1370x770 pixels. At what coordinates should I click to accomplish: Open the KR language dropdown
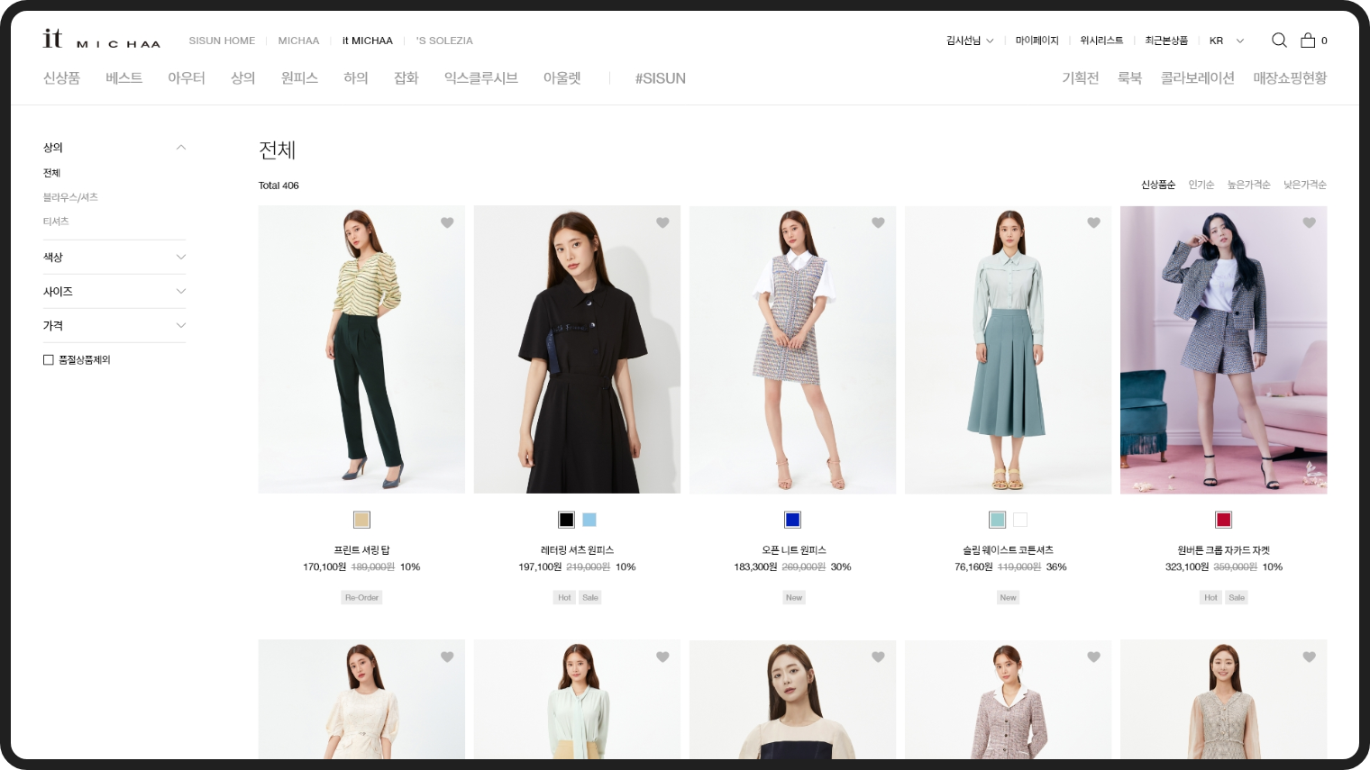coord(1227,41)
